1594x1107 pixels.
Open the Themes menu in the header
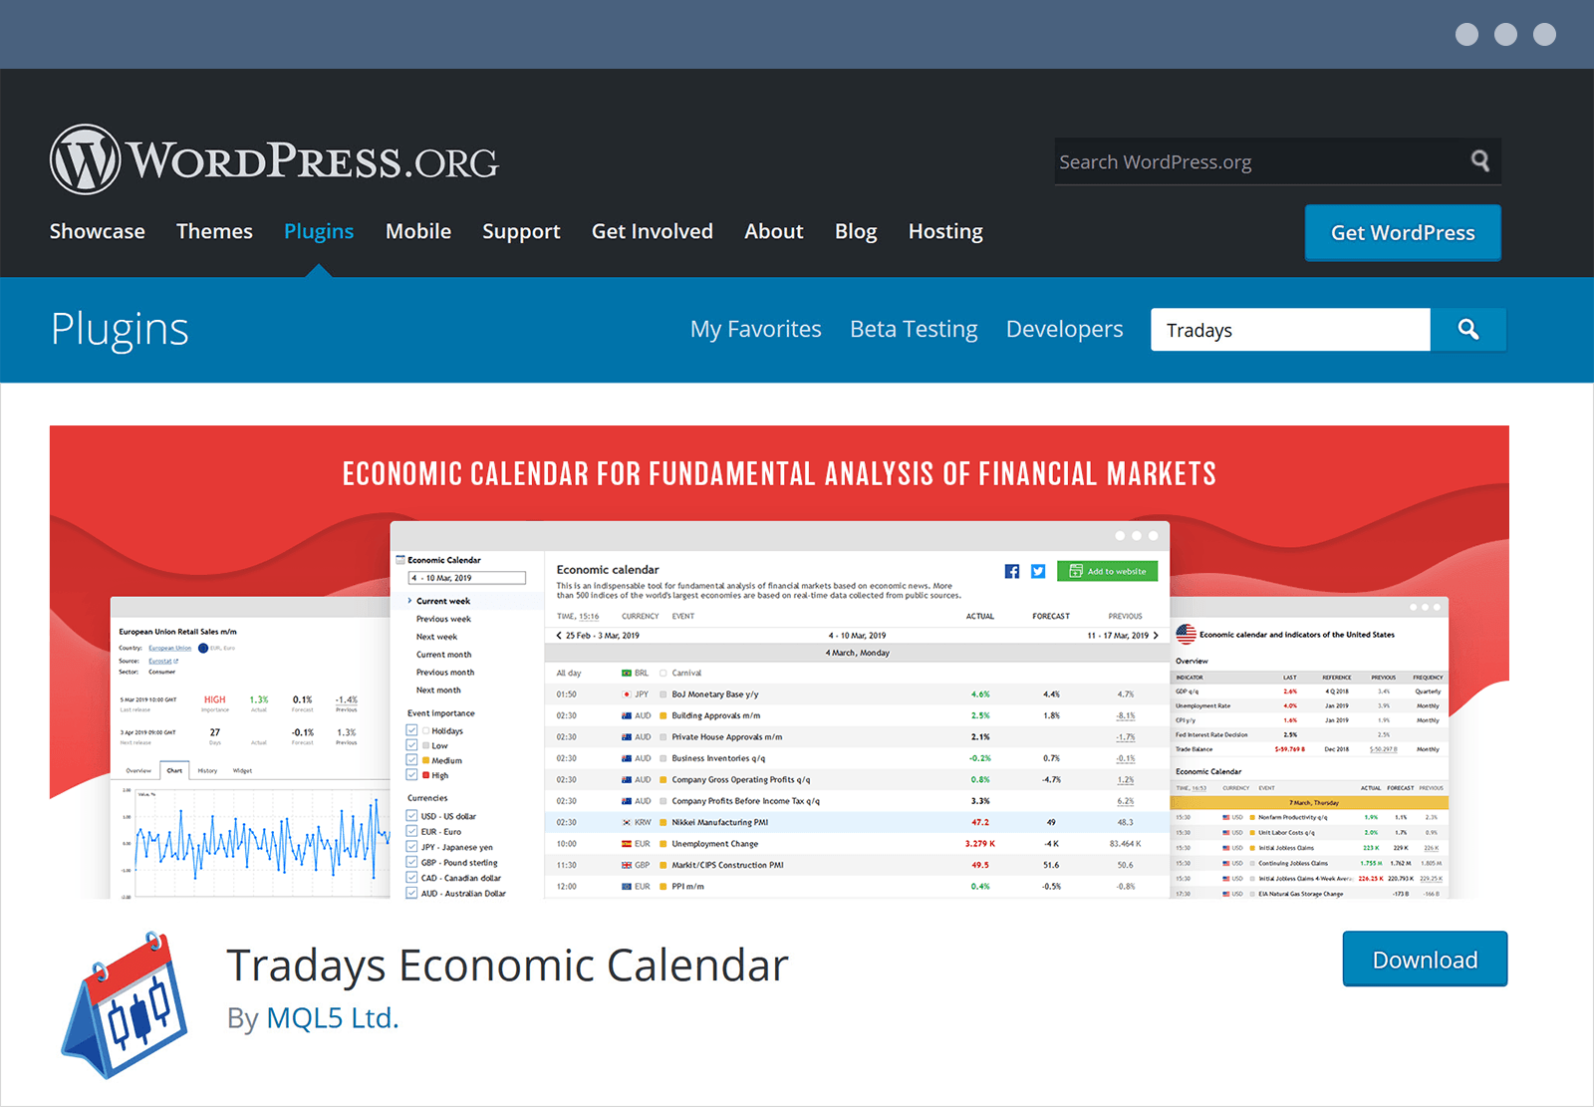point(214,231)
